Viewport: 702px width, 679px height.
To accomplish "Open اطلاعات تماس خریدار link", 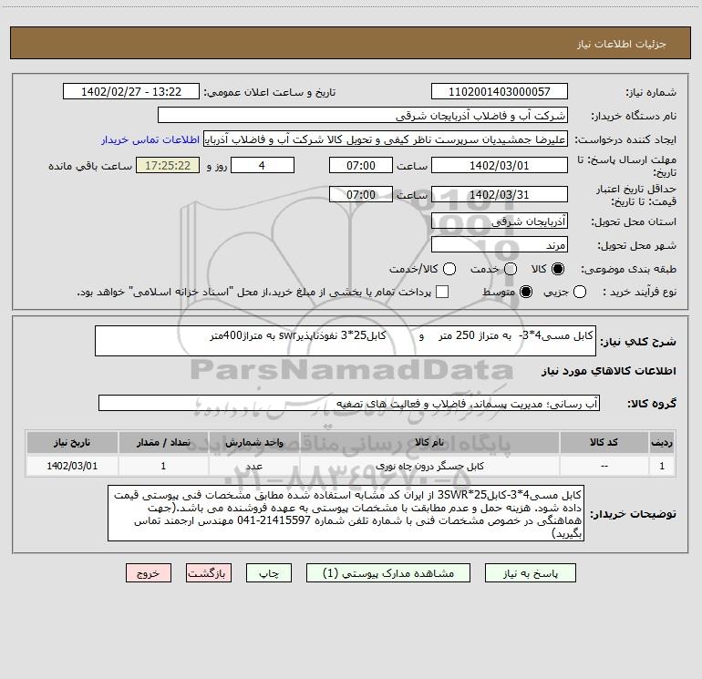I will click(150, 139).
